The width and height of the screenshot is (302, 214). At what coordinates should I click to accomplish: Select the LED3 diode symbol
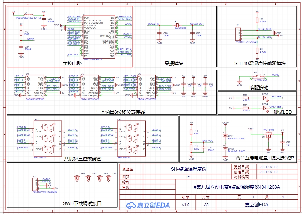(x=265, y=98)
